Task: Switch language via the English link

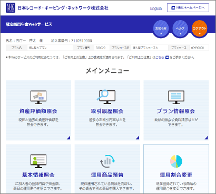Action: [x=156, y=8]
